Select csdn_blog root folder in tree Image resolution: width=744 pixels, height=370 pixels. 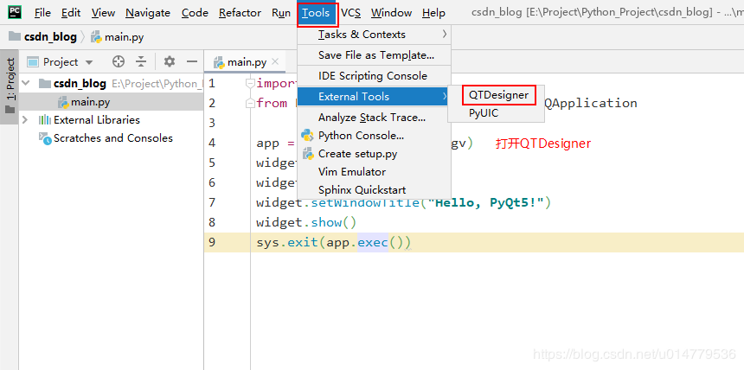coord(80,84)
